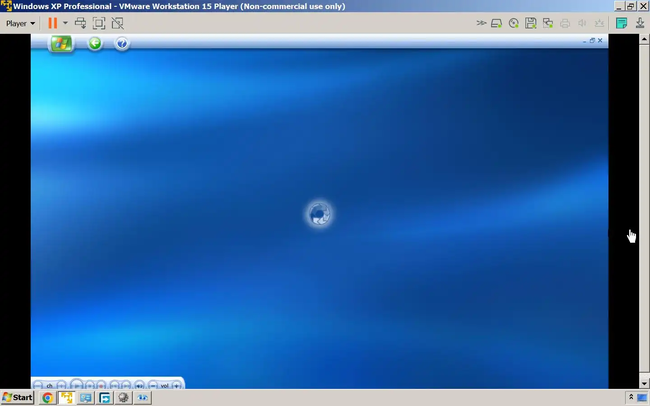The width and height of the screenshot is (650, 406).
Task: Open the blue eyes taskbar icon
Action: pyautogui.click(x=143, y=398)
